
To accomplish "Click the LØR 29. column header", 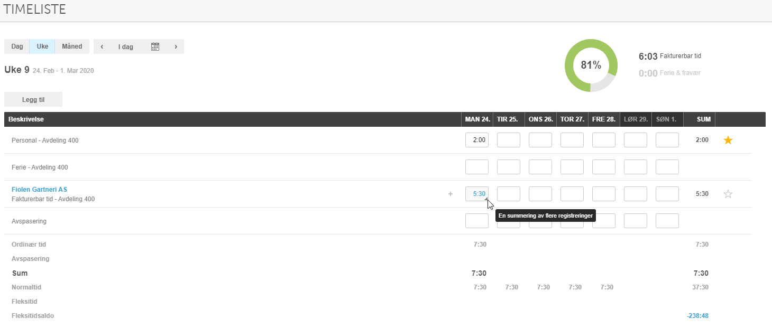I will click(636, 119).
